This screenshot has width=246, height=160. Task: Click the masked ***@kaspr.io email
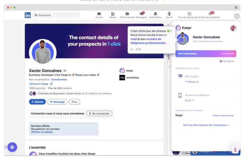[x=192, y=82]
